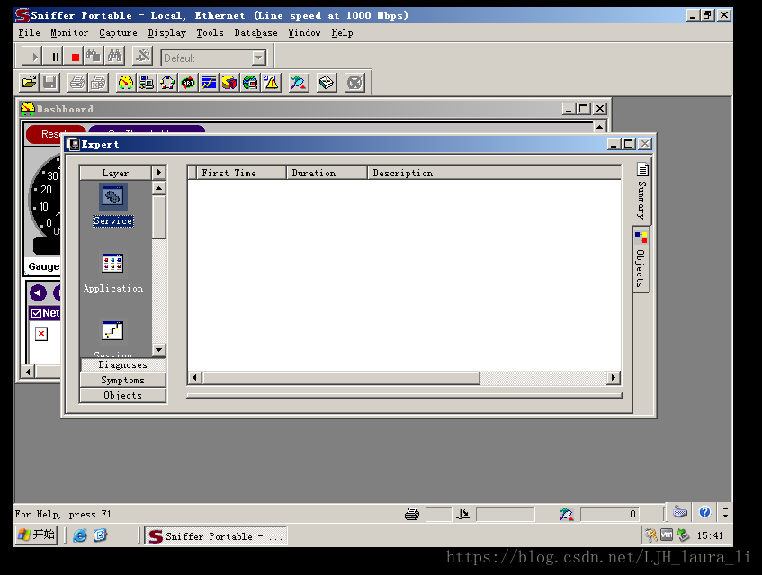Click Expert horizontal scrollbar right arrow

coord(614,378)
